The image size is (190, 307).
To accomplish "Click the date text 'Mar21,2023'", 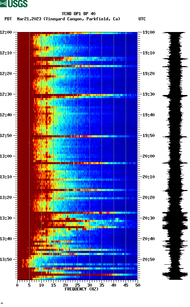I will 29,19.
